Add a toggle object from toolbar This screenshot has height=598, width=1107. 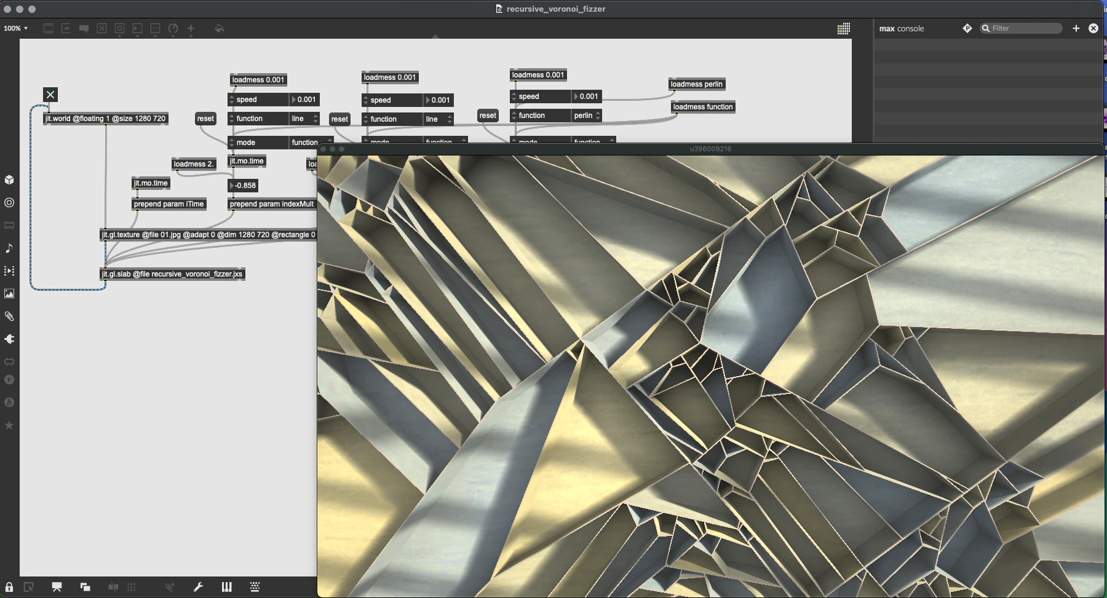pos(101,28)
